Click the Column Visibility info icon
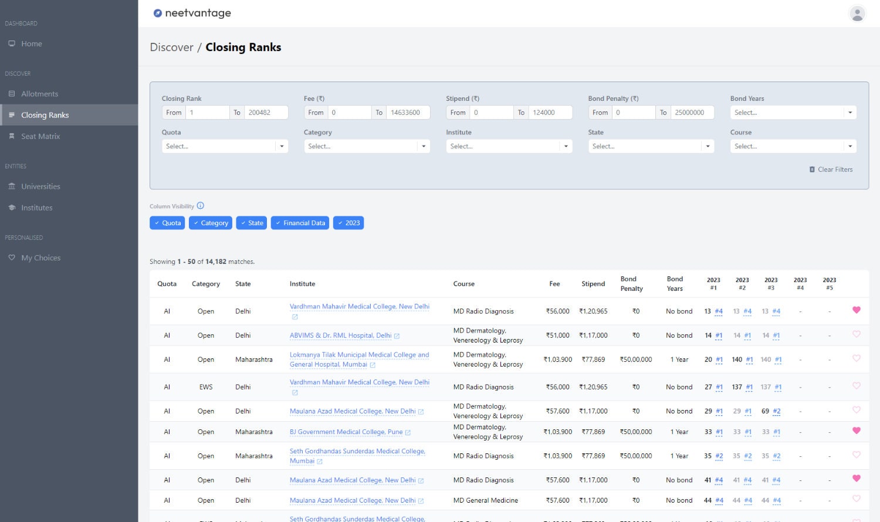This screenshot has height=522, width=880. pyautogui.click(x=201, y=206)
